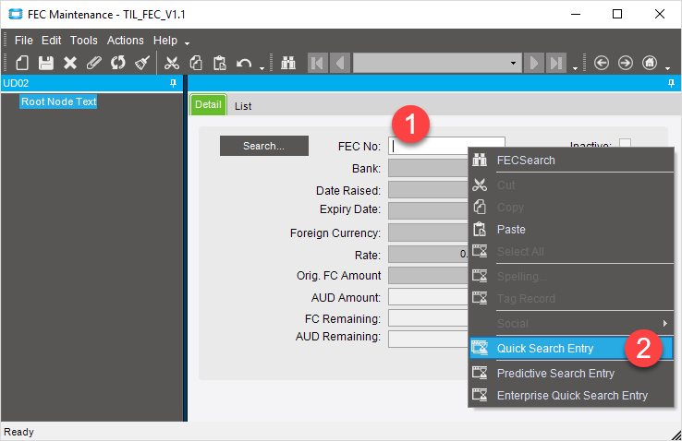This screenshot has height=441, width=682.
Task: Open the record navigation combo box dropdown
Action: click(513, 64)
